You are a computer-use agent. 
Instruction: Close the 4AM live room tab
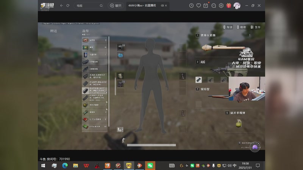coord(166,6)
